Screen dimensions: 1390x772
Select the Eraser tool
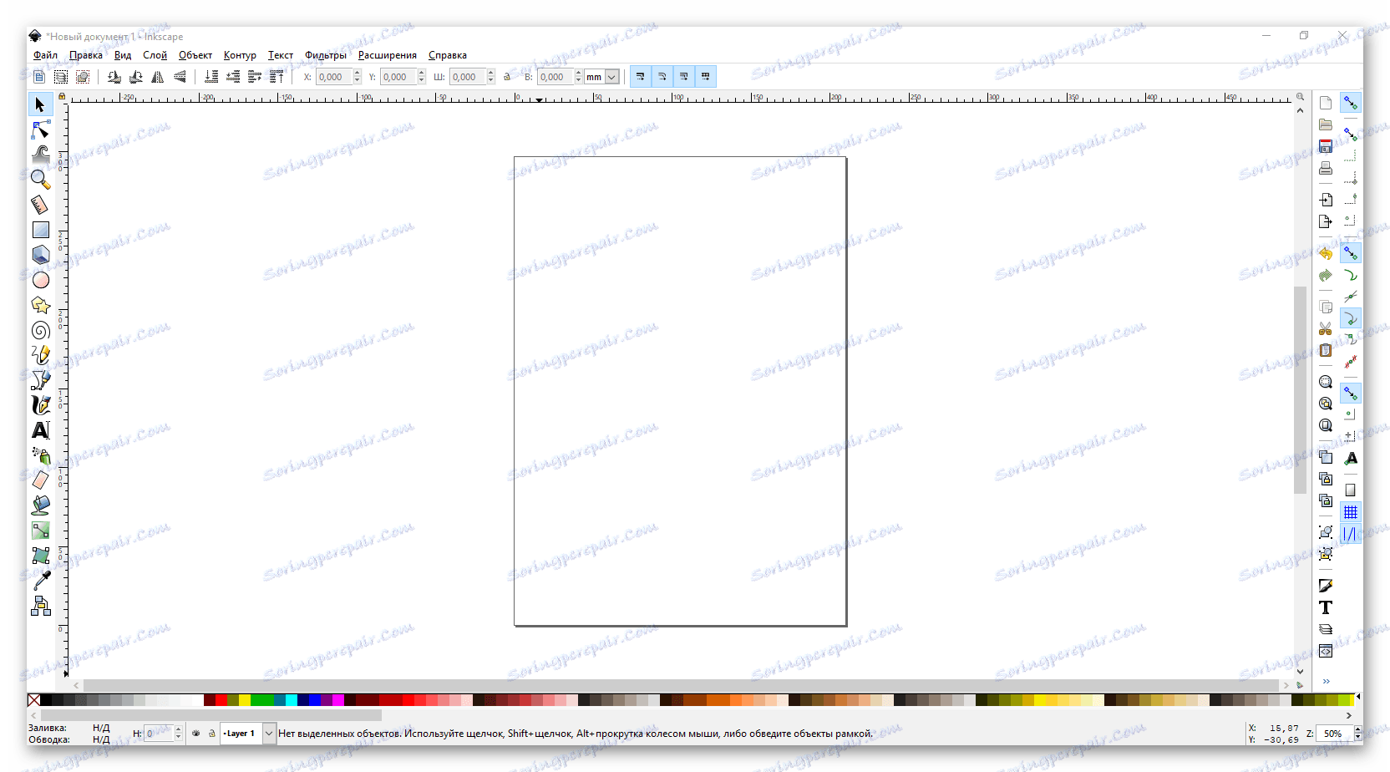(40, 480)
